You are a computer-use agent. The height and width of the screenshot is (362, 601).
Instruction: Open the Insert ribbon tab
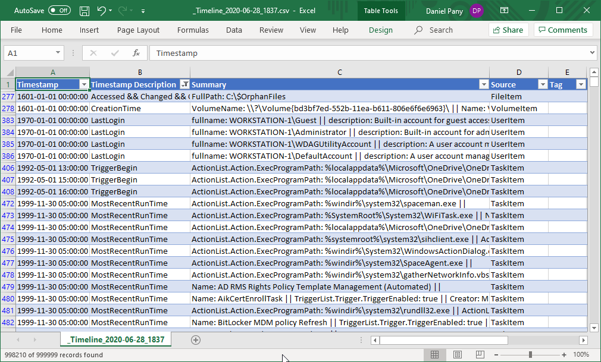click(89, 30)
